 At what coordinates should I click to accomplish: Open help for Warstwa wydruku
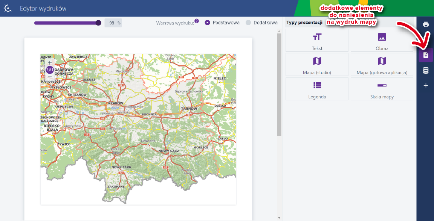(197, 21)
